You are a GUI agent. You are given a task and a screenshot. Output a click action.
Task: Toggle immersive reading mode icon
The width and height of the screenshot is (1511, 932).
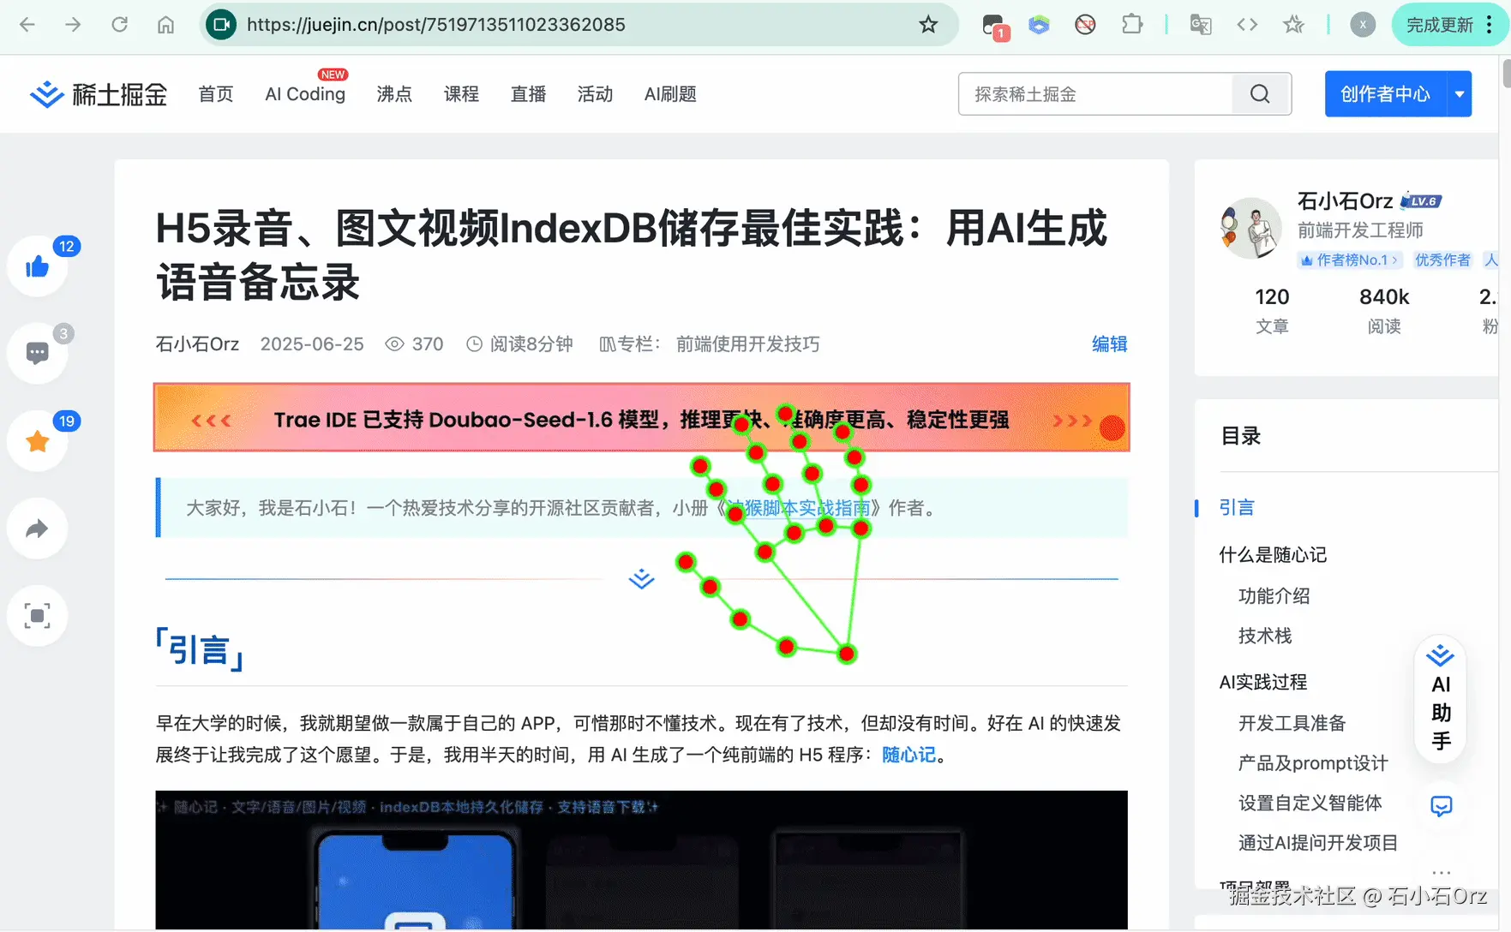pos(38,616)
